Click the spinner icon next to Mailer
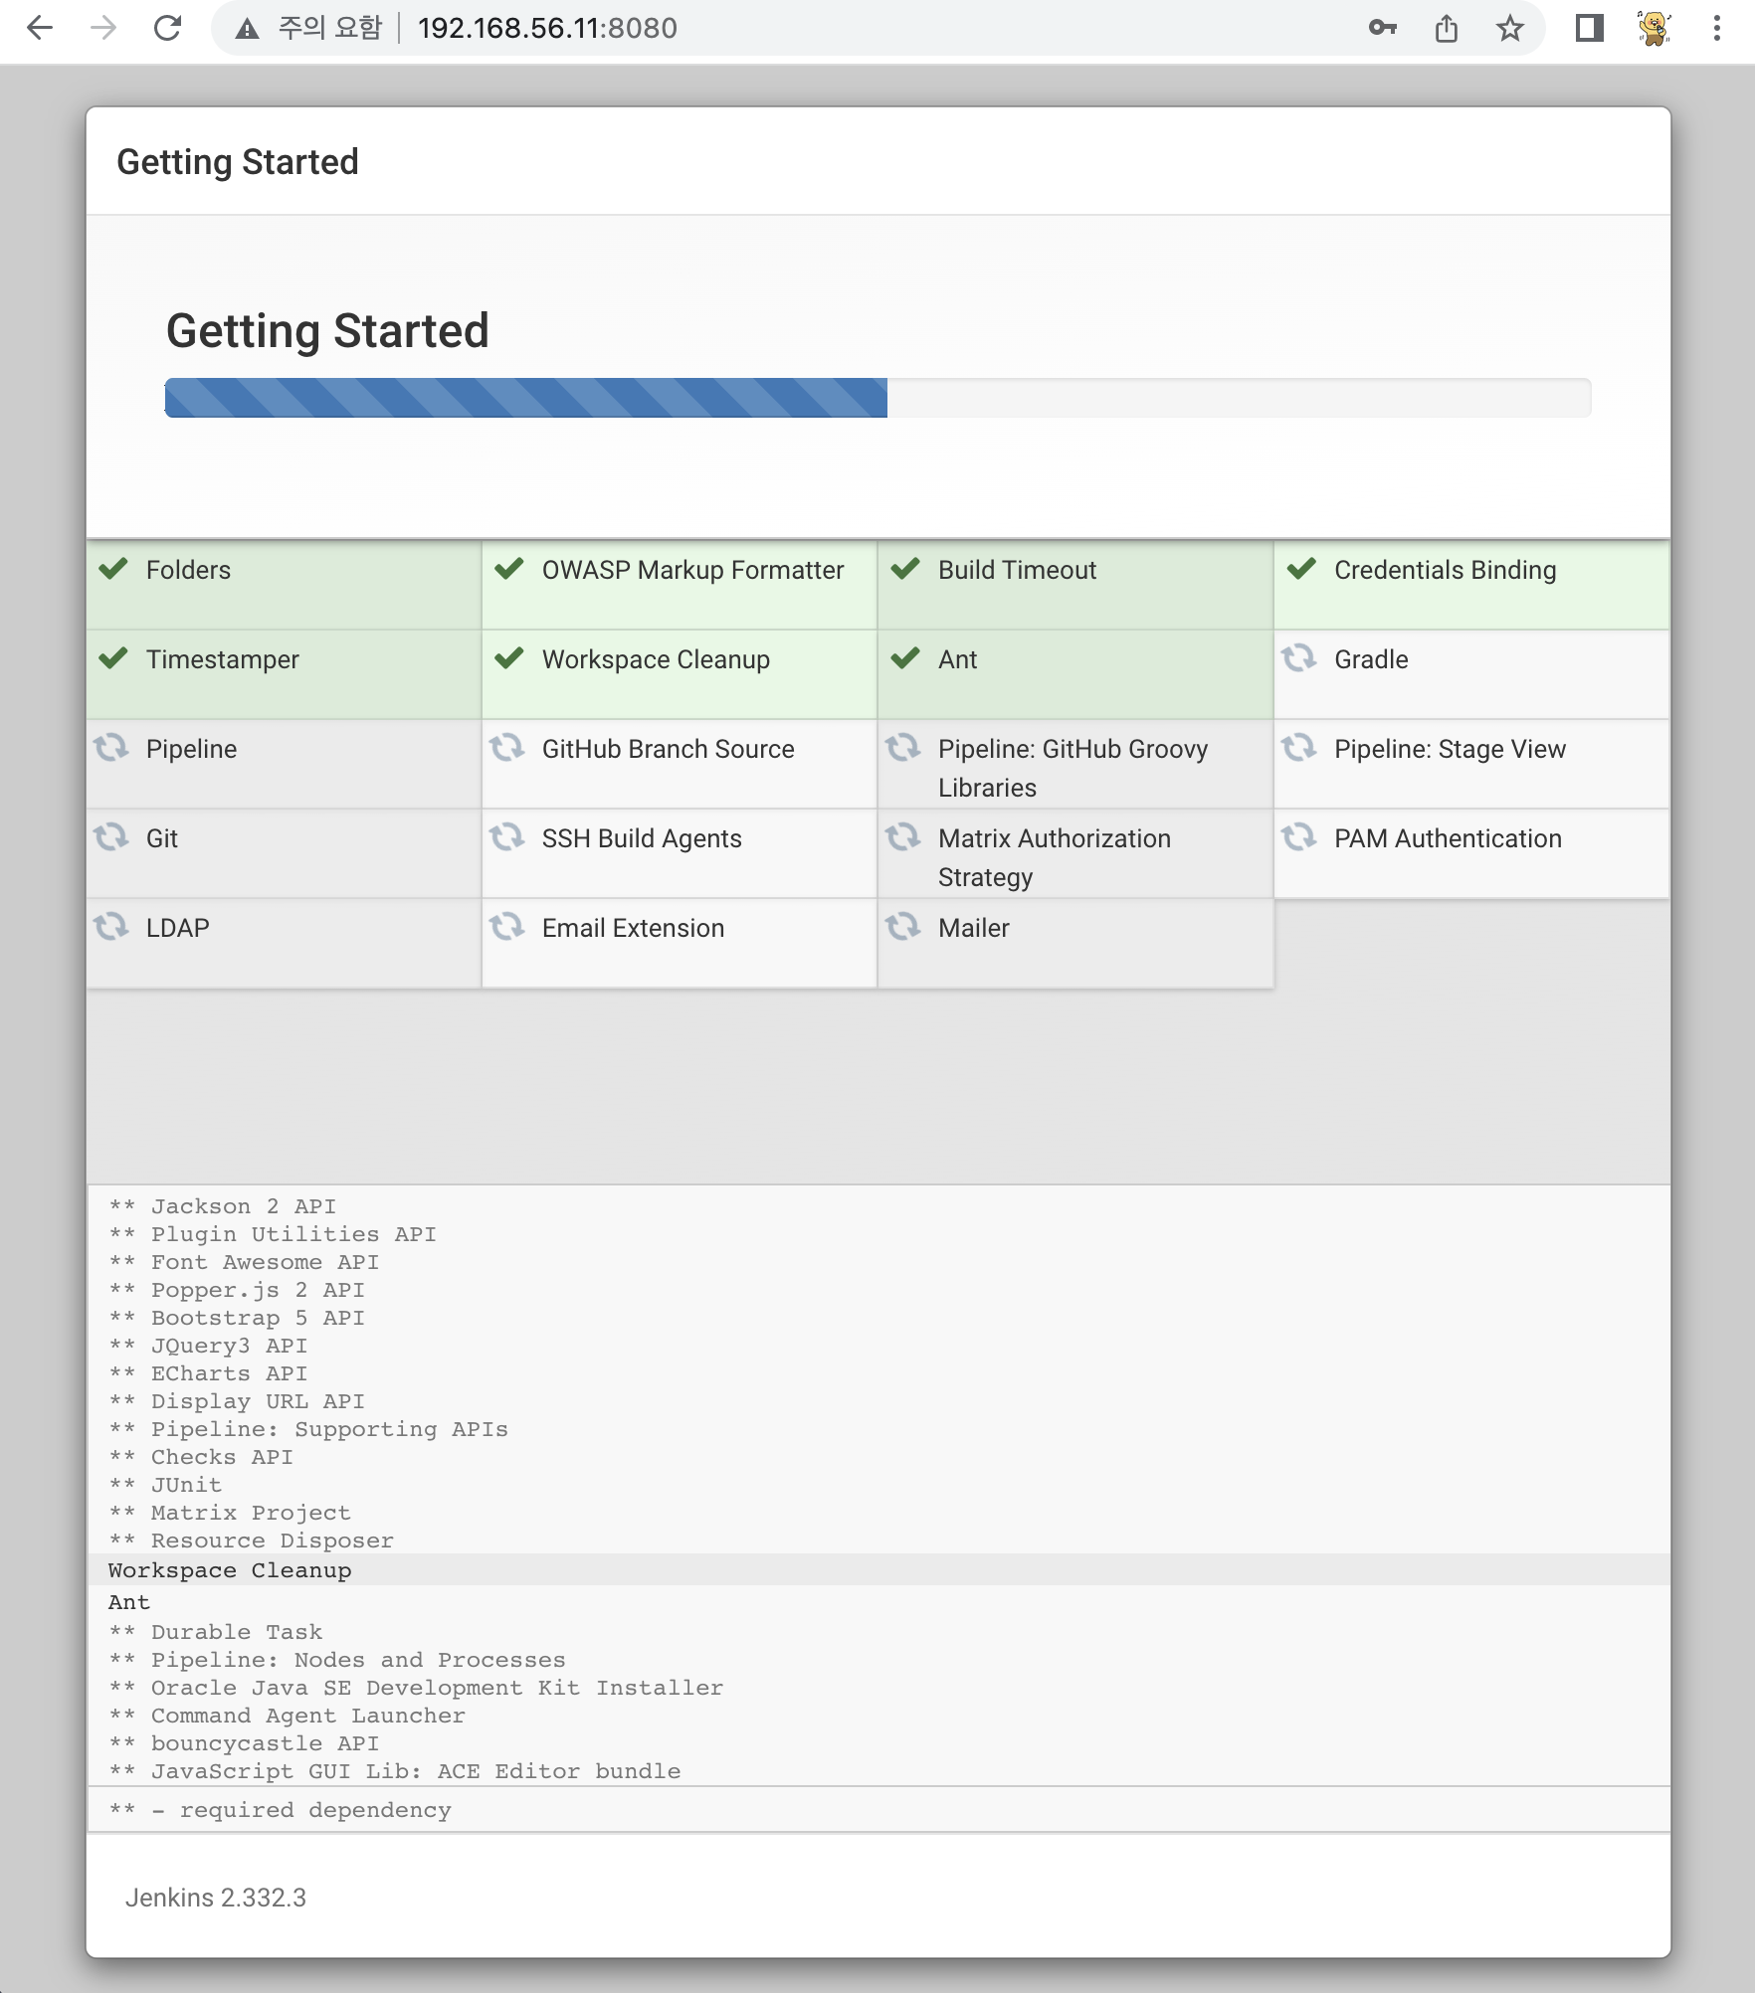The height and width of the screenshot is (1993, 1755). point(903,926)
